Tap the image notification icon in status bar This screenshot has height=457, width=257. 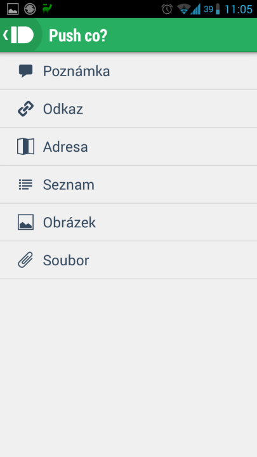pos(13,9)
